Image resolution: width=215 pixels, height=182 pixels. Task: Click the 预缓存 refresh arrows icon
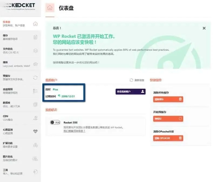click(x=35, y=78)
